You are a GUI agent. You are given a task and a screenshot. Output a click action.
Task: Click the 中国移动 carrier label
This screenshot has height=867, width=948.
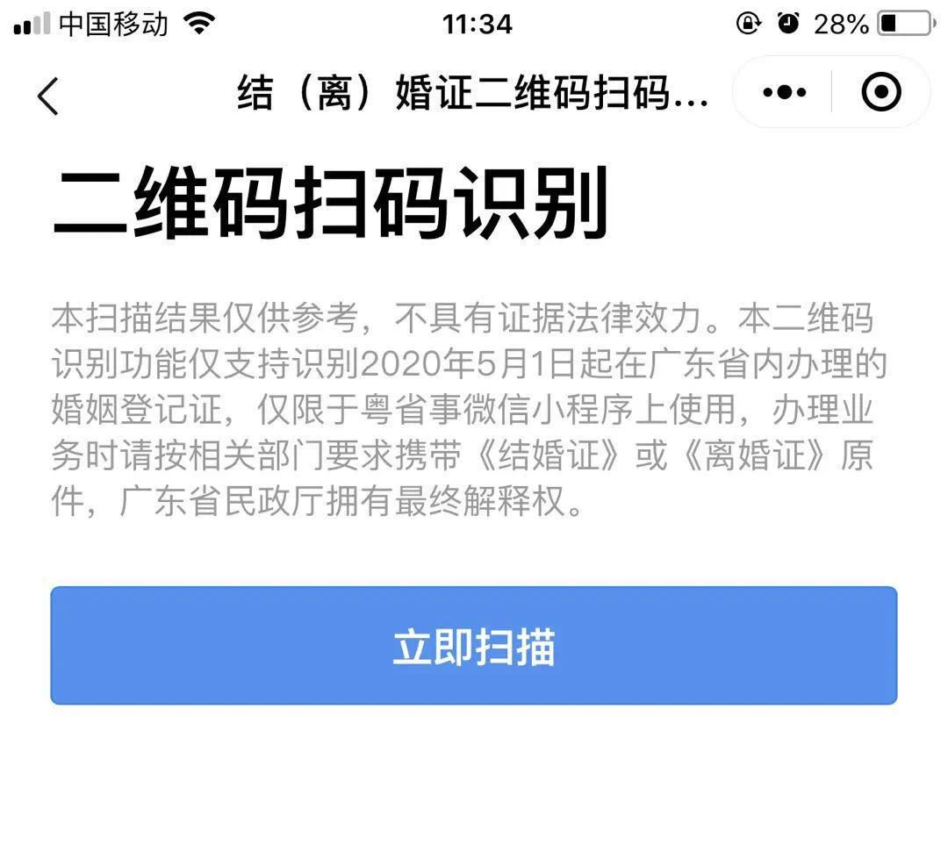point(113,25)
